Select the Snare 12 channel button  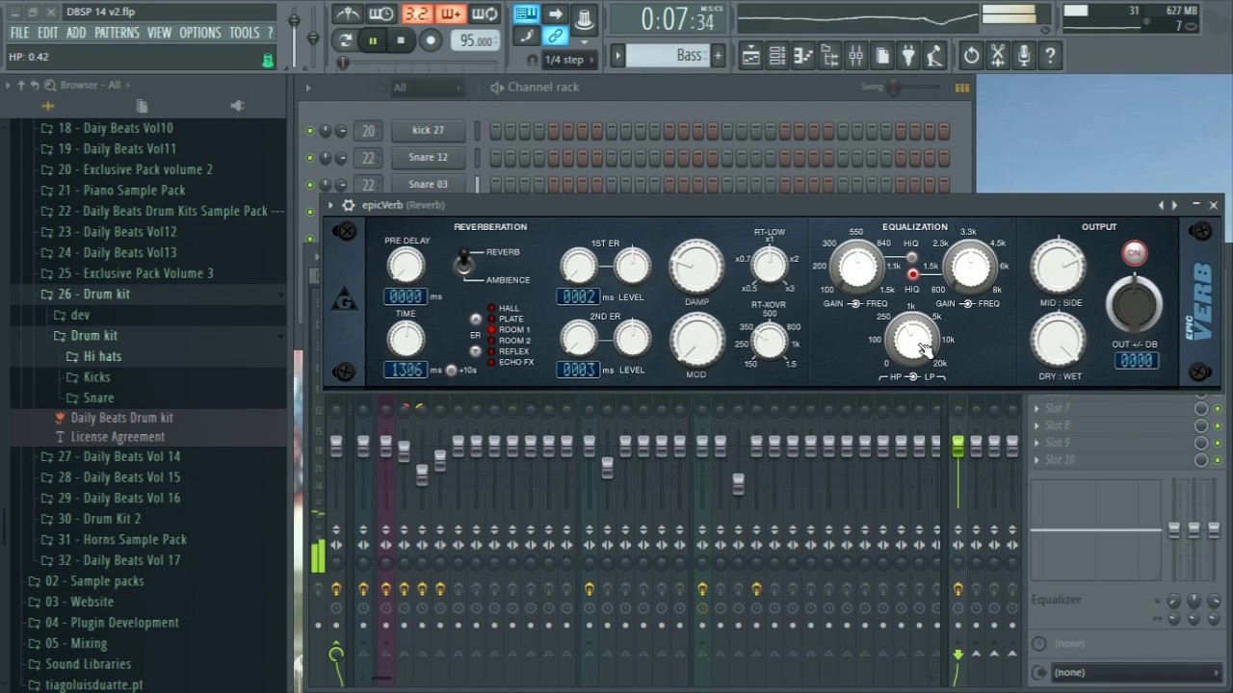coord(429,157)
